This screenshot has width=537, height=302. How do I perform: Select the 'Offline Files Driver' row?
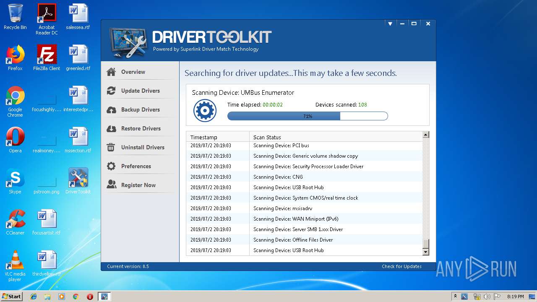tap(304, 240)
